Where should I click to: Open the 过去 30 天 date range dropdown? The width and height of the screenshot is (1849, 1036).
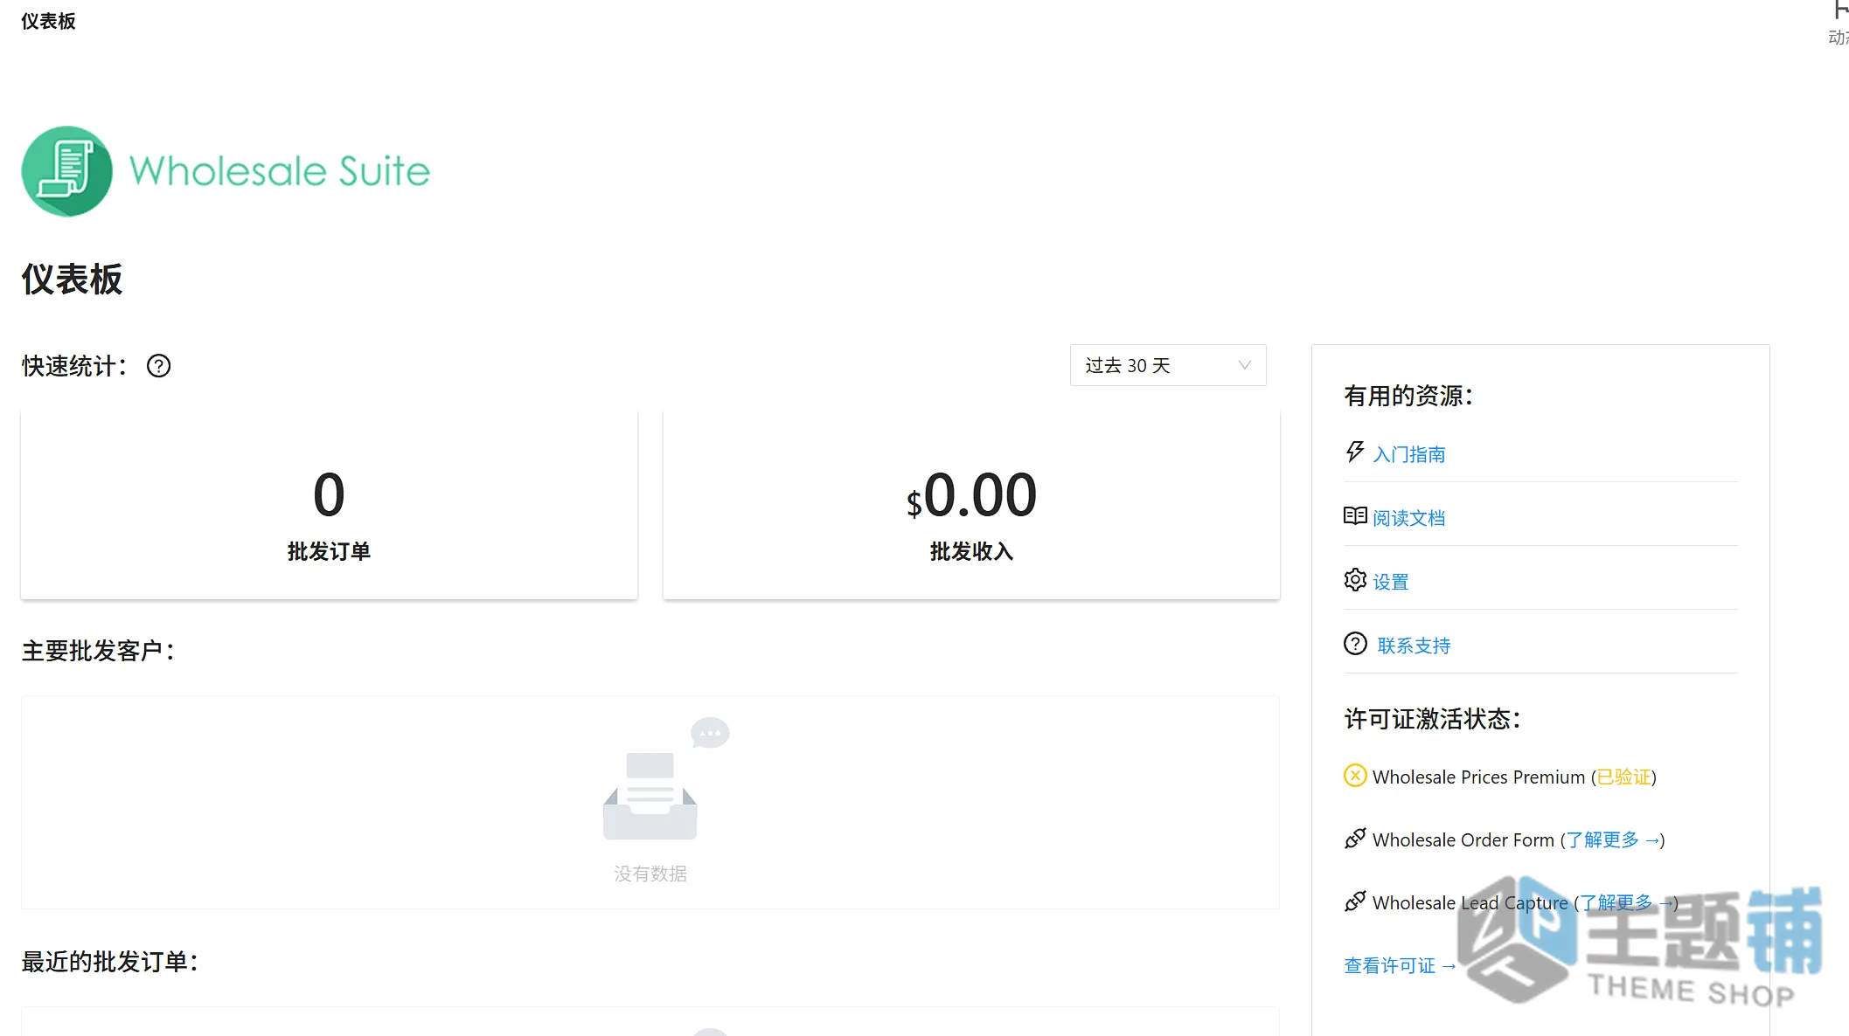(1168, 365)
